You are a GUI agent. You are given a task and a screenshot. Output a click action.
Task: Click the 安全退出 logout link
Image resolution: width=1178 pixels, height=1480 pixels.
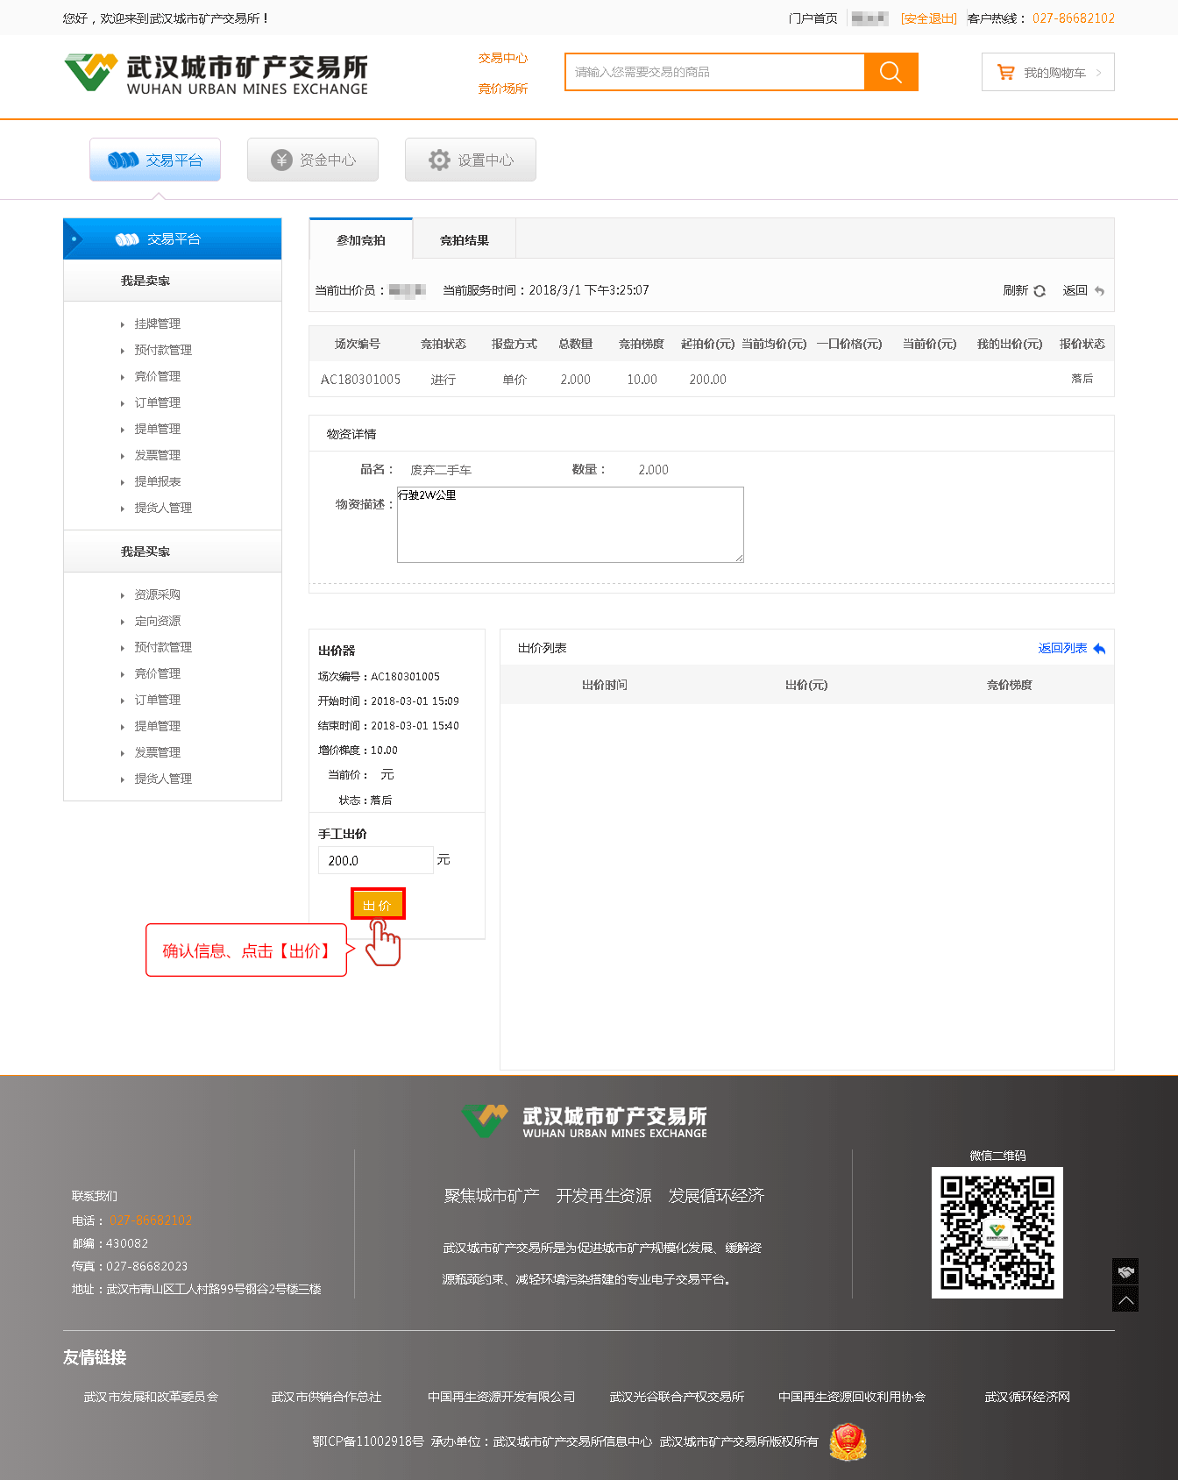click(x=928, y=18)
